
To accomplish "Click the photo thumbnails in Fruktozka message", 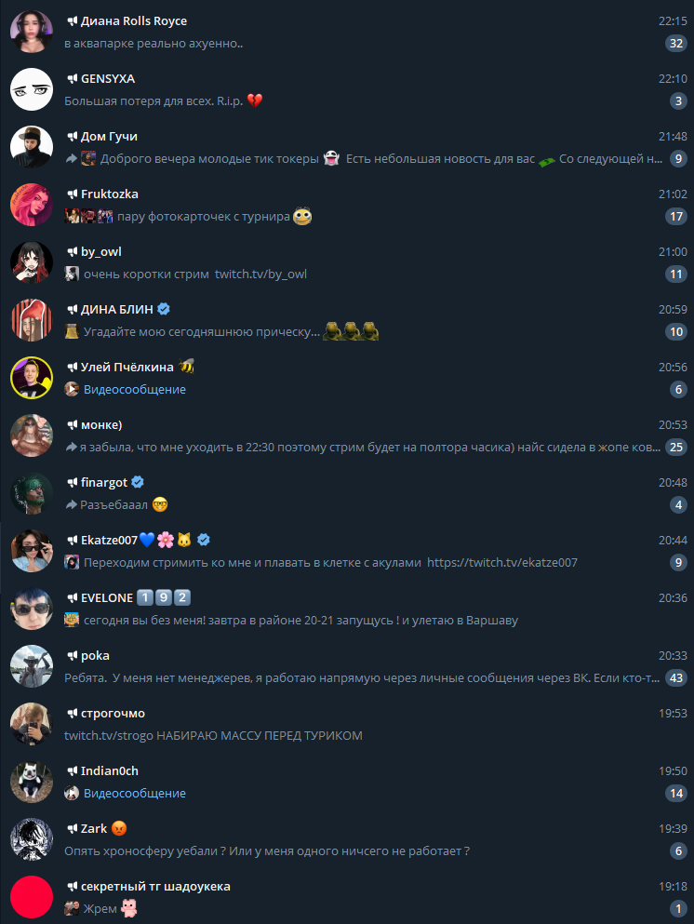I will coord(89,216).
